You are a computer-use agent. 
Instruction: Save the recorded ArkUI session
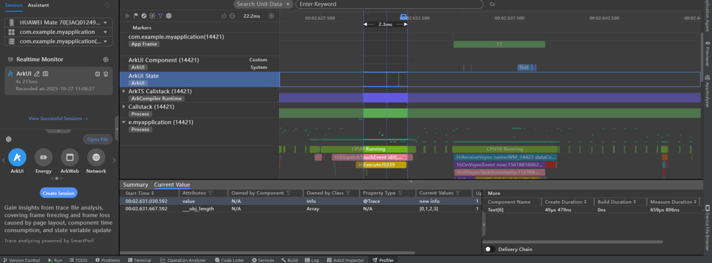pos(97,74)
